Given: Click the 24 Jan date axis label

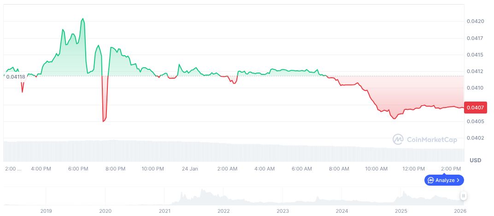Looking at the screenshot, I should (190, 169).
